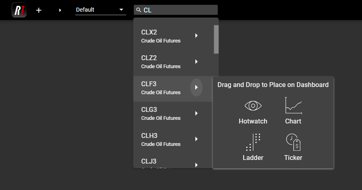The image size is (362, 190).
Task: Select the Ladder widget icon
Action: 253,142
